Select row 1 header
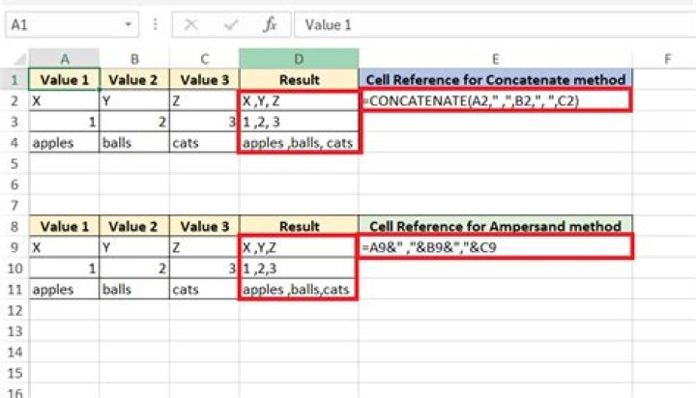 click(x=14, y=80)
